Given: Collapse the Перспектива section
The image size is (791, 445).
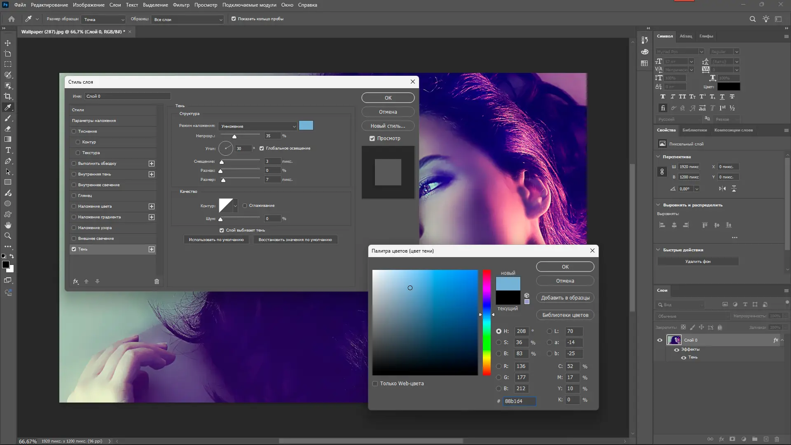Looking at the screenshot, I should pyautogui.click(x=658, y=157).
